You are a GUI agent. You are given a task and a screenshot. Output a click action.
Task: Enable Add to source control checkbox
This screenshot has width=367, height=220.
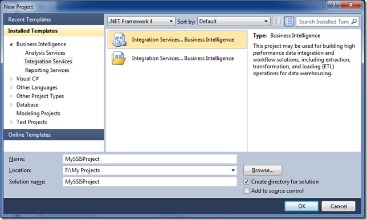(246, 191)
